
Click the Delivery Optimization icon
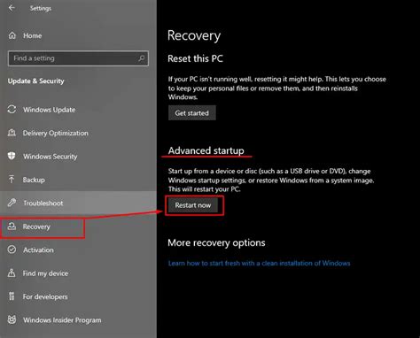pyautogui.click(x=12, y=133)
